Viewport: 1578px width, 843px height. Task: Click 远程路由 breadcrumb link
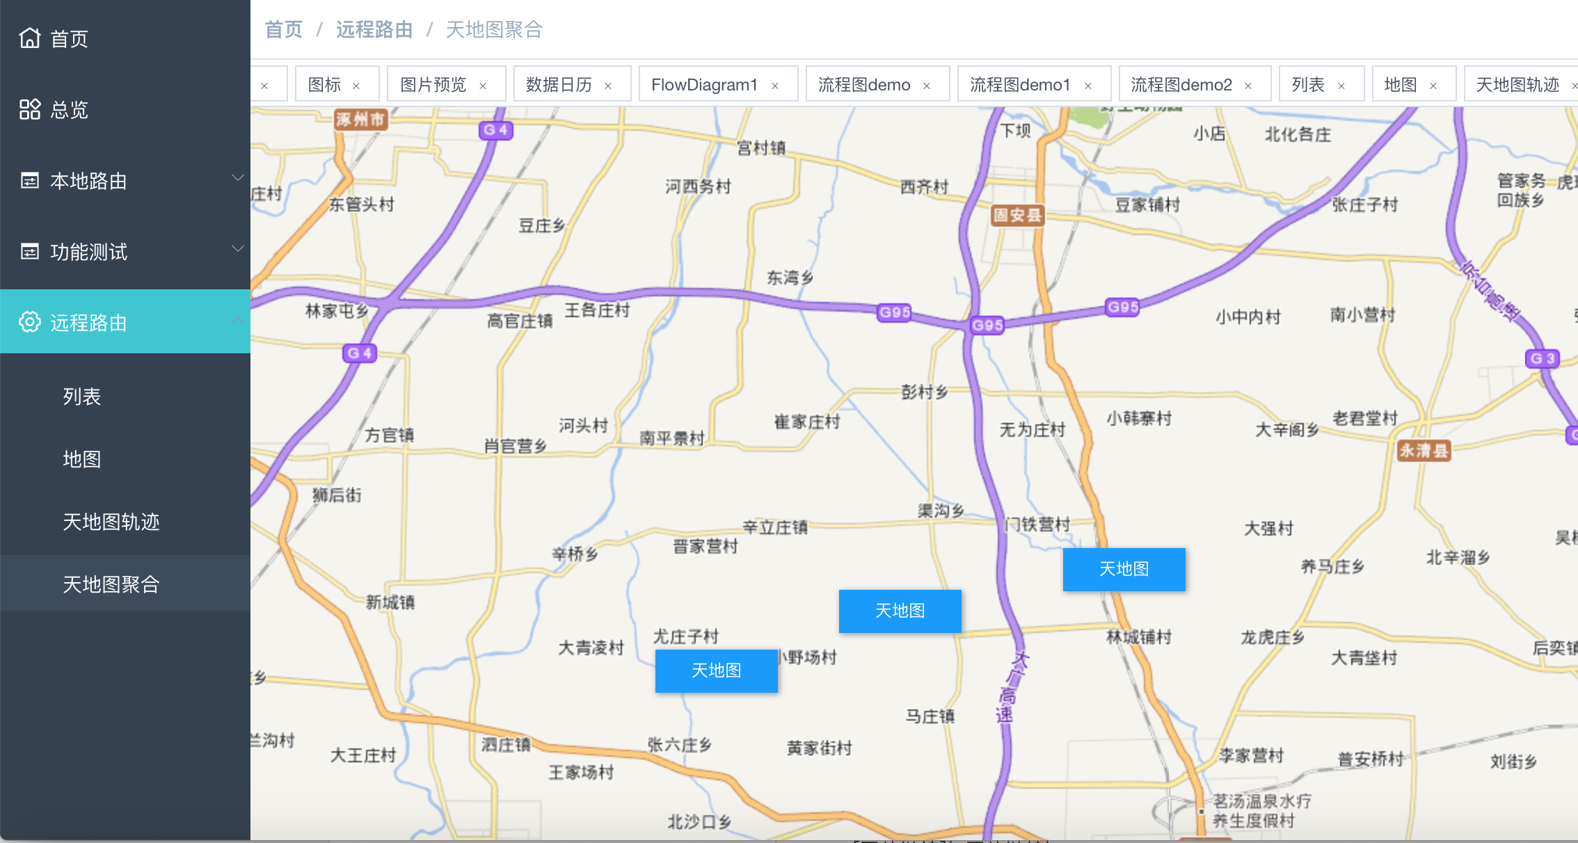coord(374,30)
